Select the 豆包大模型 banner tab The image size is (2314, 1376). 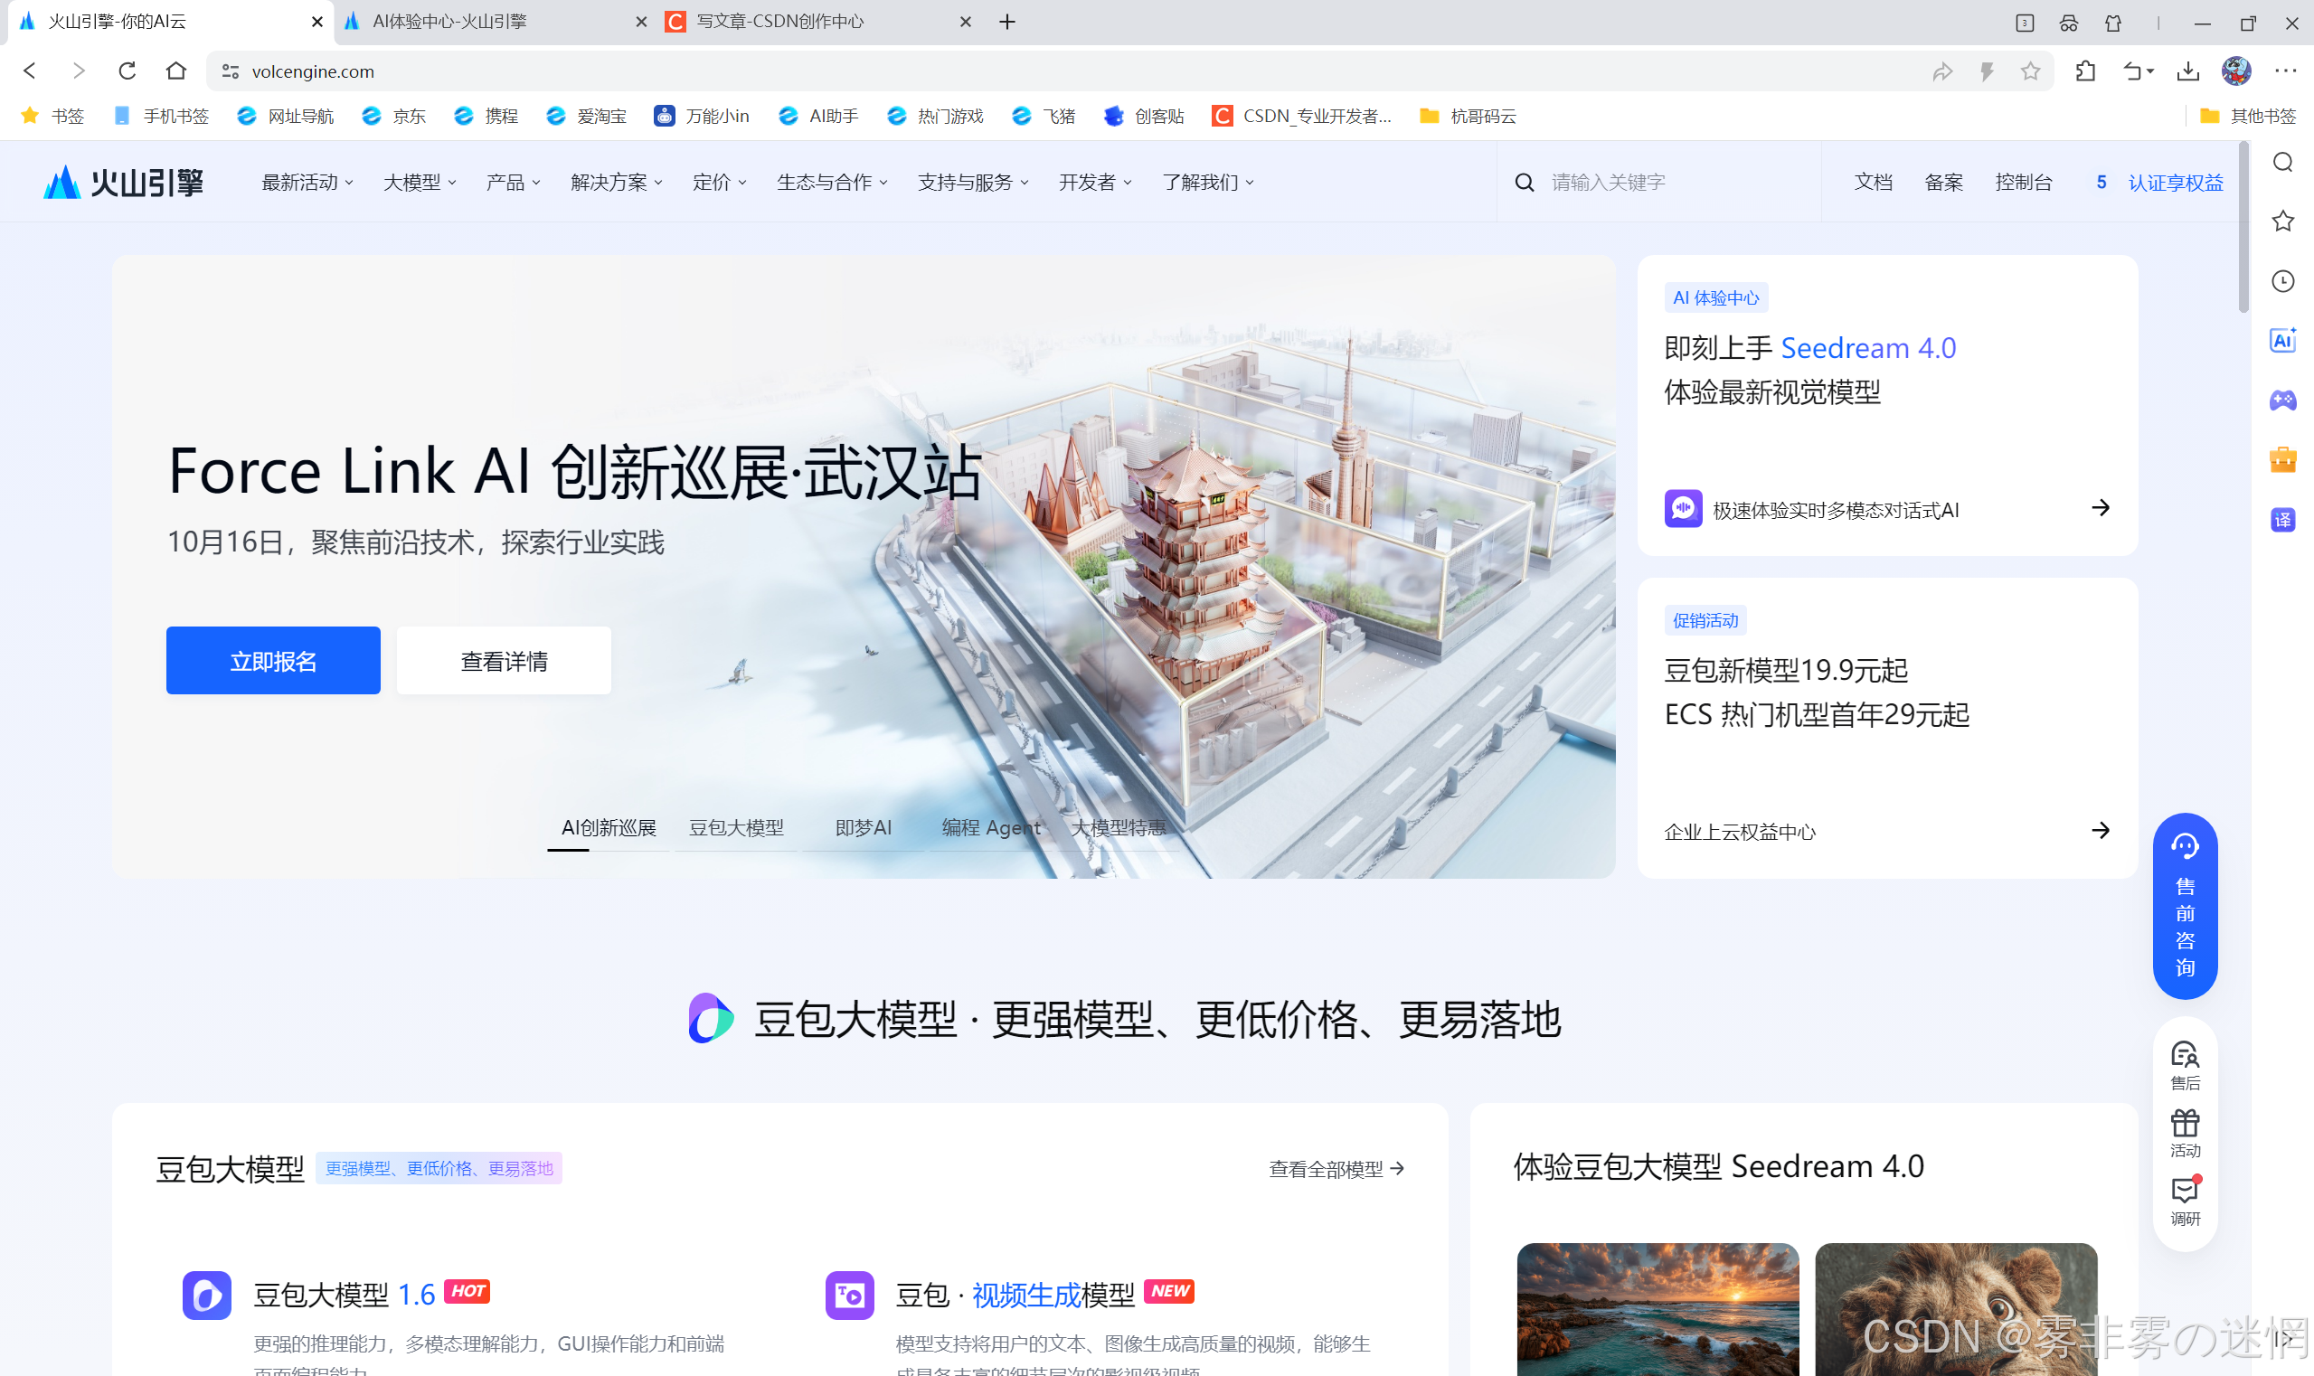point(735,827)
